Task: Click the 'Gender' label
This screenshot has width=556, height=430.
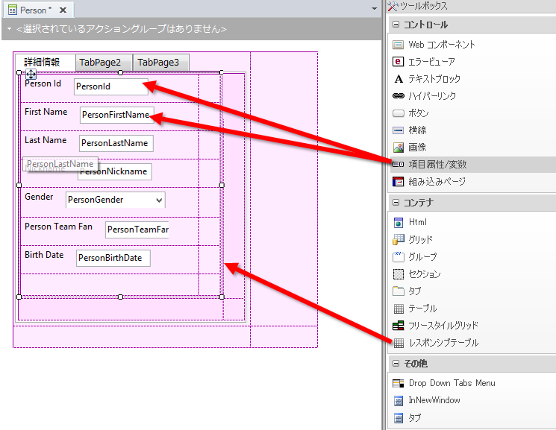Action: (x=39, y=197)
